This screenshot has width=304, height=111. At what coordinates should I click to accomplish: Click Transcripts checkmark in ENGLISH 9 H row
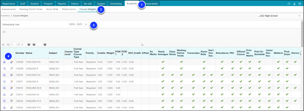coord(193,75)
